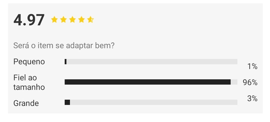
Task: Click the Fiel ao tamanho progress bar
Action: coord(151,82)
